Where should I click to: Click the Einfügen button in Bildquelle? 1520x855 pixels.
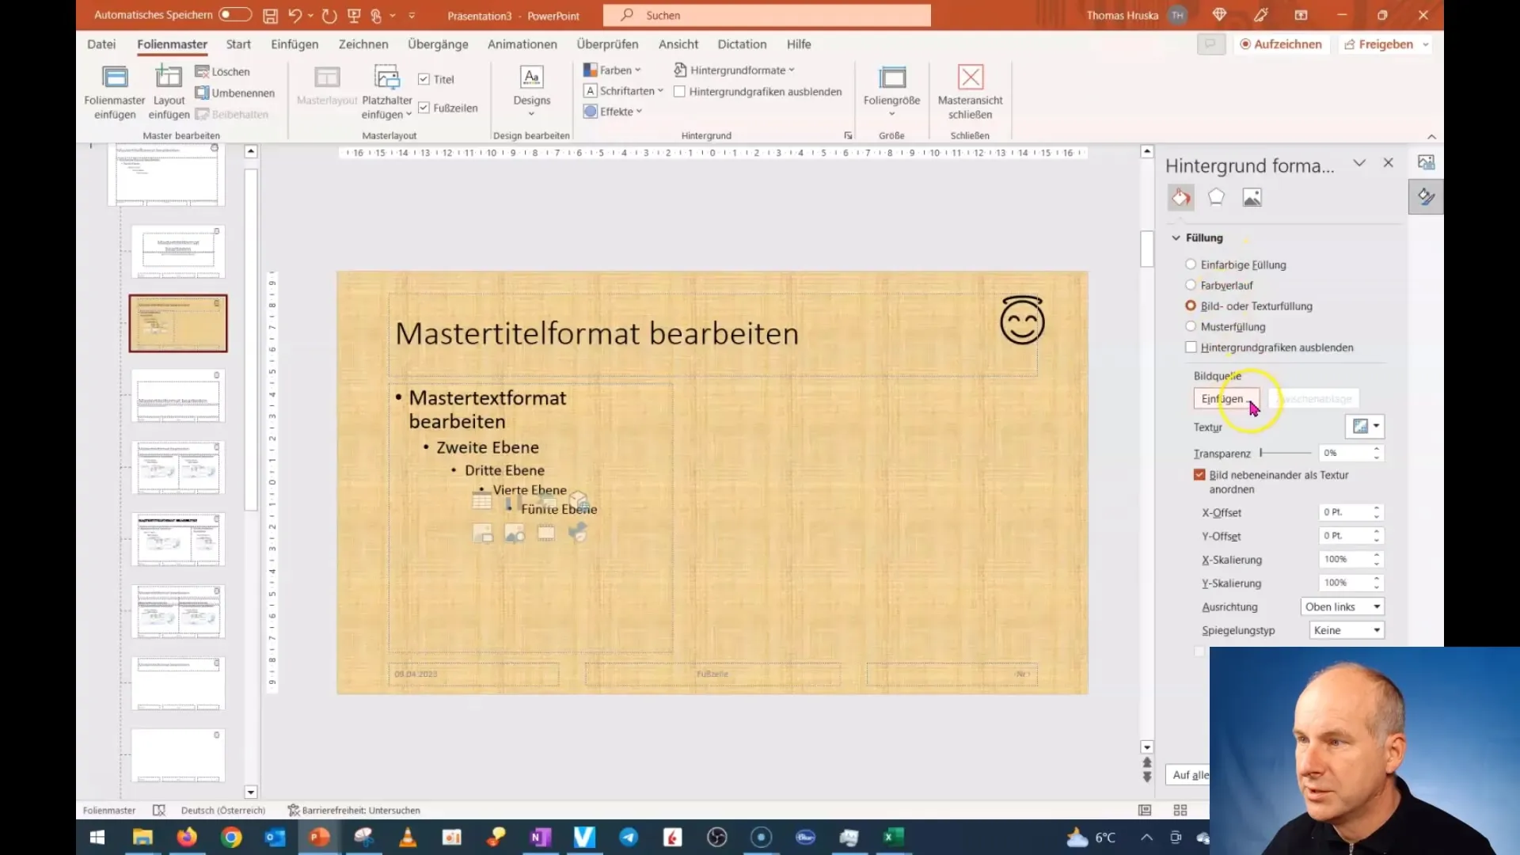(x=1226, y=397)
